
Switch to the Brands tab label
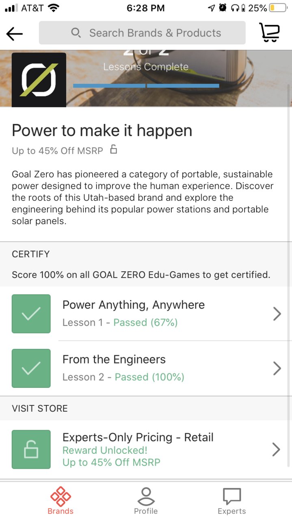61,511
